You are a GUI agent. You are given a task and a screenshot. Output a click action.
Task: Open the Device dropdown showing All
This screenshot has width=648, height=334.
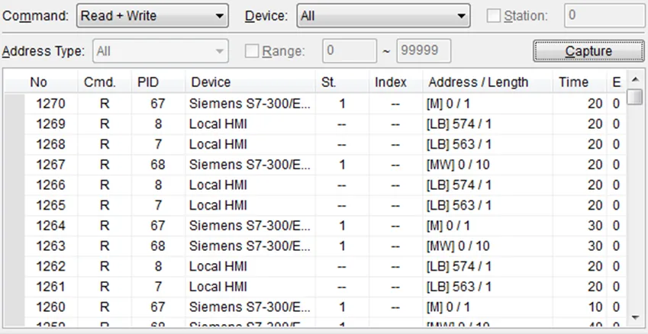pyautogui.click(x=383, y=16)
